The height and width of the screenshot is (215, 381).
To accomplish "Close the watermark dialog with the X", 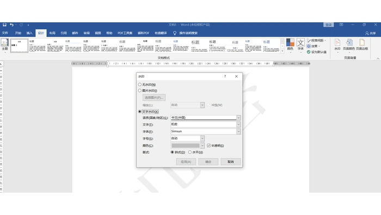I will (236, 76).
